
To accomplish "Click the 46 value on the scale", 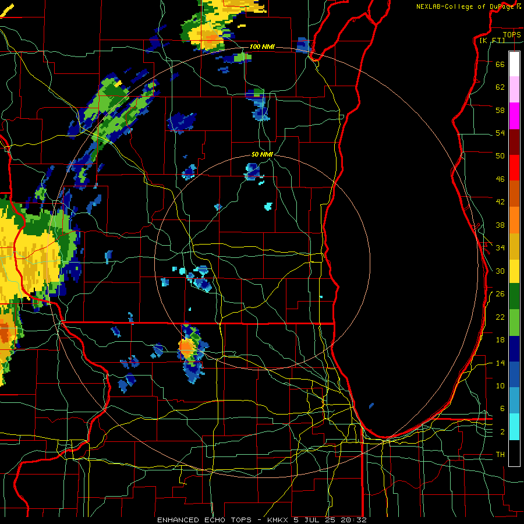I will coord(500,179).
